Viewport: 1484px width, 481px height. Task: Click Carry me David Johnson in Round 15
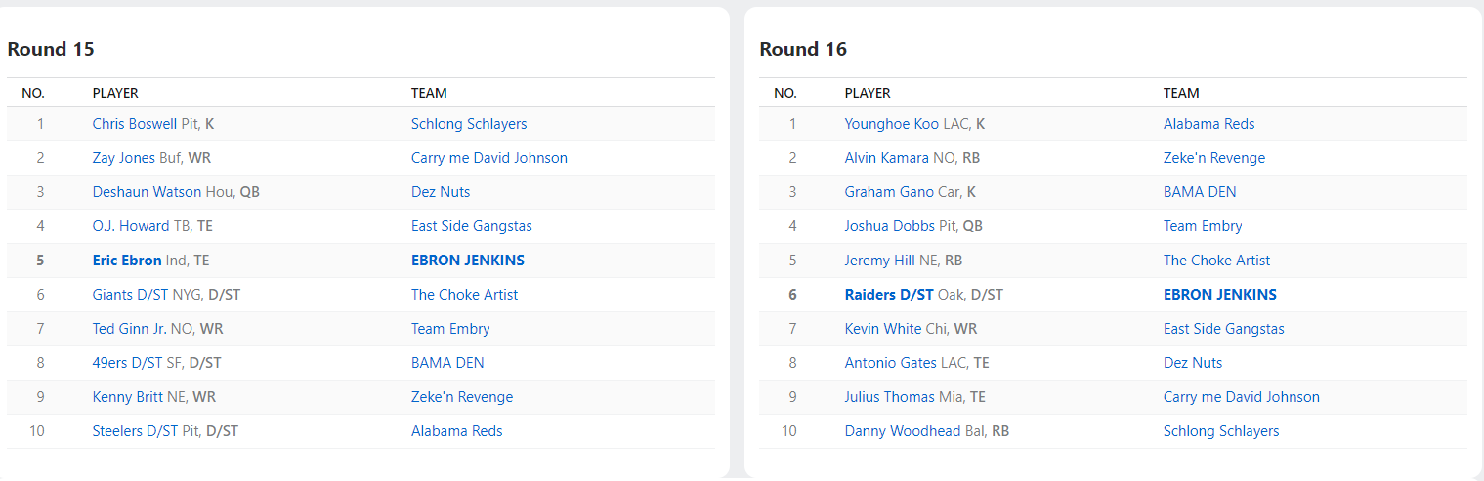click(x=488, y=158)
